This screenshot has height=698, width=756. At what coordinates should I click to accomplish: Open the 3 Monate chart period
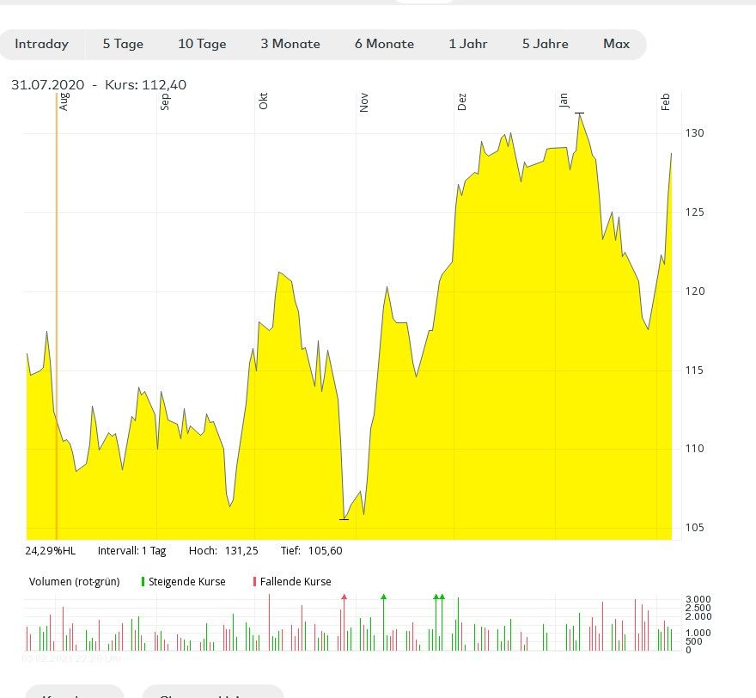290,44
